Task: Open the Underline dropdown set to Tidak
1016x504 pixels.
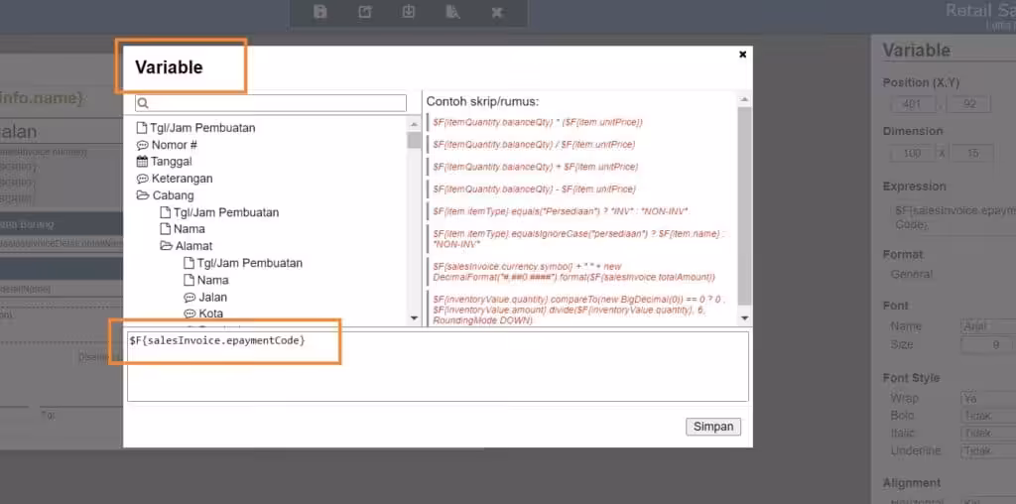Action: 988,450
